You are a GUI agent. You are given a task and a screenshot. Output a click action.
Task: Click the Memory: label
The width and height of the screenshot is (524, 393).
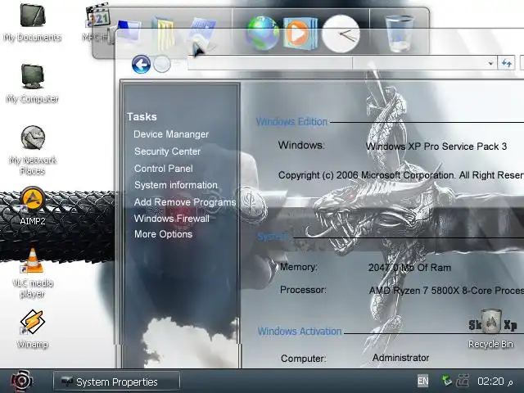pyautogui.click(x=298, y=267)
